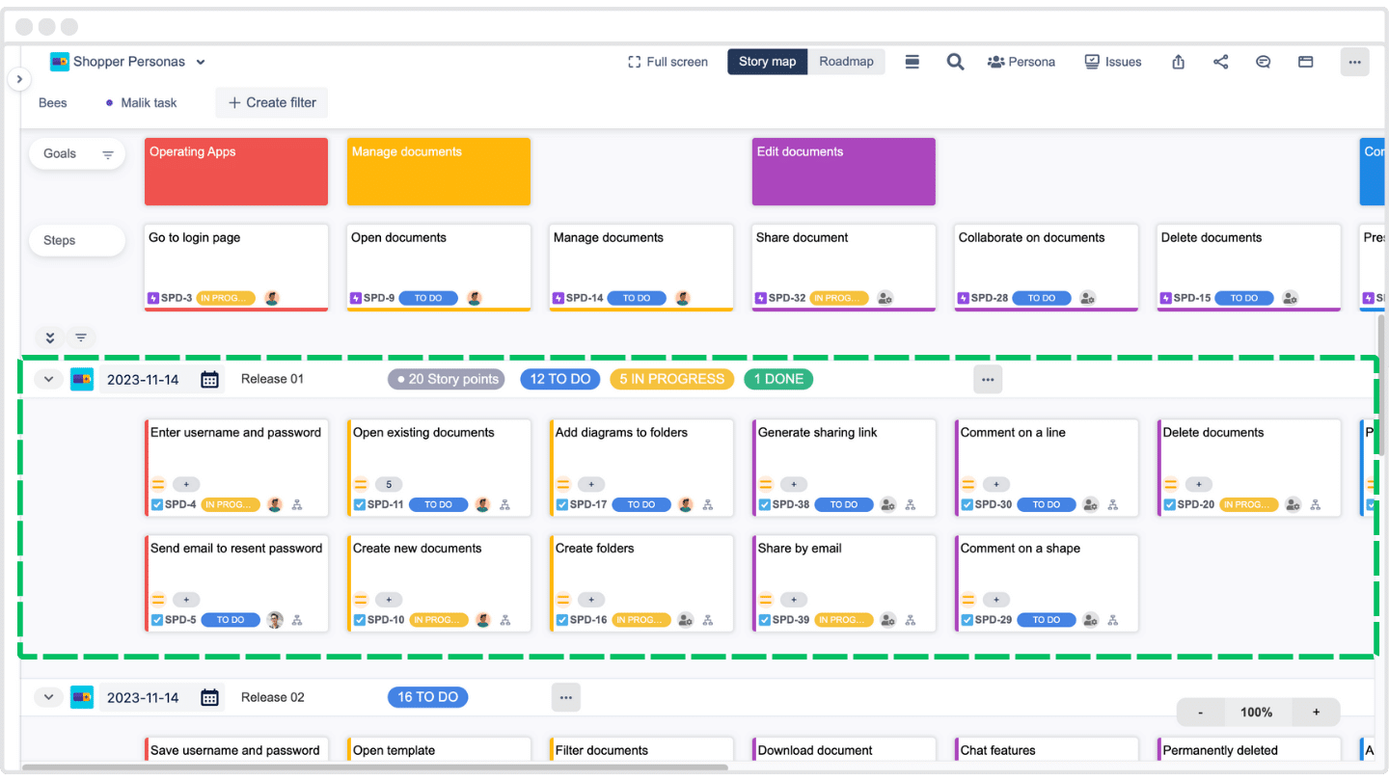Open the Goals filter pill

(77, 154)
